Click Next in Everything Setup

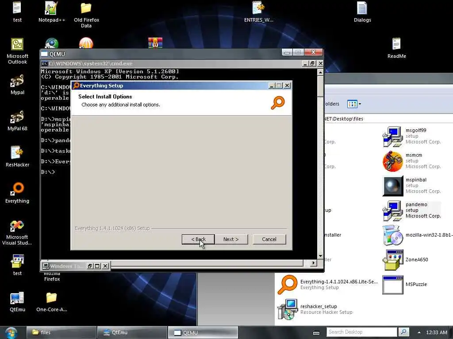point(231,239)
